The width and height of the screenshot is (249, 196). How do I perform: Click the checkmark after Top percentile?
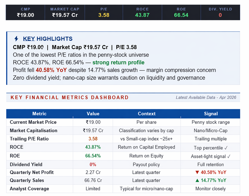tap(226, 147)
